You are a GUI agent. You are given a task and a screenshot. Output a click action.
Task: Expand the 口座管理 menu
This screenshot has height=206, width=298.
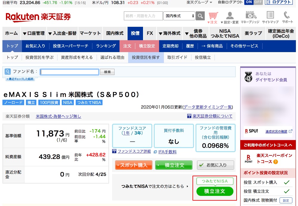pos(34,33)
